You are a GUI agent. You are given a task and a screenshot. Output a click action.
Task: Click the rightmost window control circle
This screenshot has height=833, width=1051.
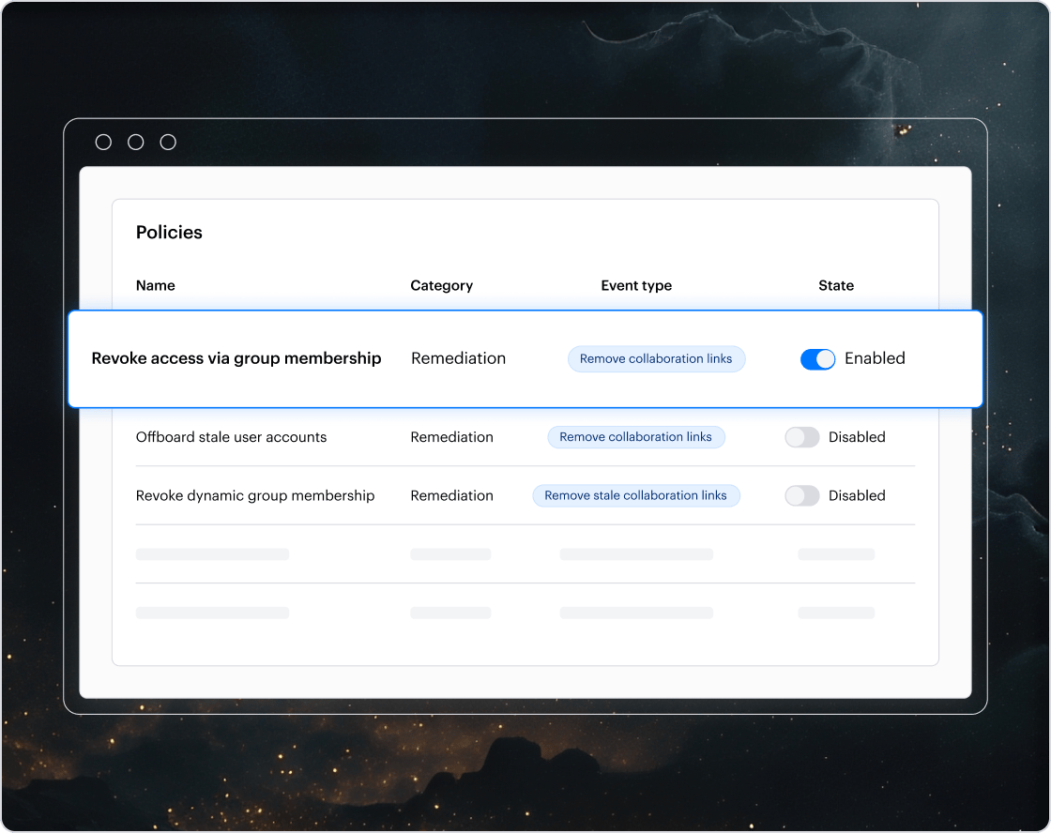click(x=168, y=142)
